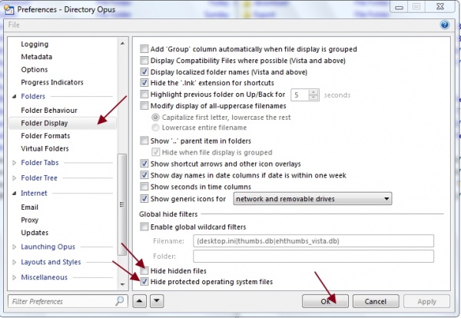Select Proxy under Internet
The image size is (461, 318).
click(x=30, y=220)
